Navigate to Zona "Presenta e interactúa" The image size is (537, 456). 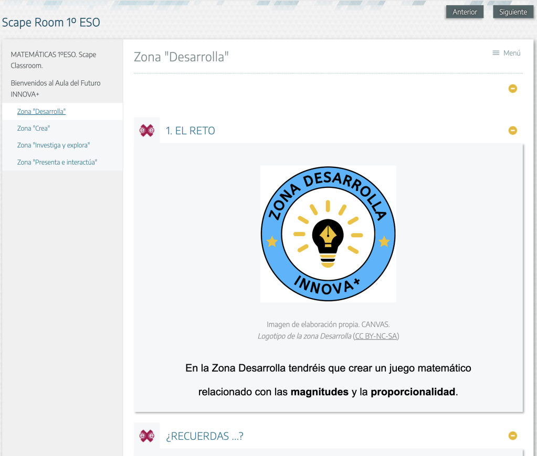point(57,162)
